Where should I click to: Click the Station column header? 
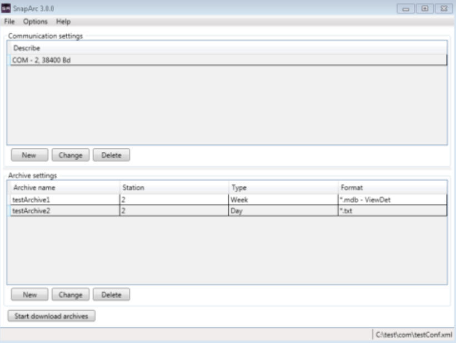(133, 188)
